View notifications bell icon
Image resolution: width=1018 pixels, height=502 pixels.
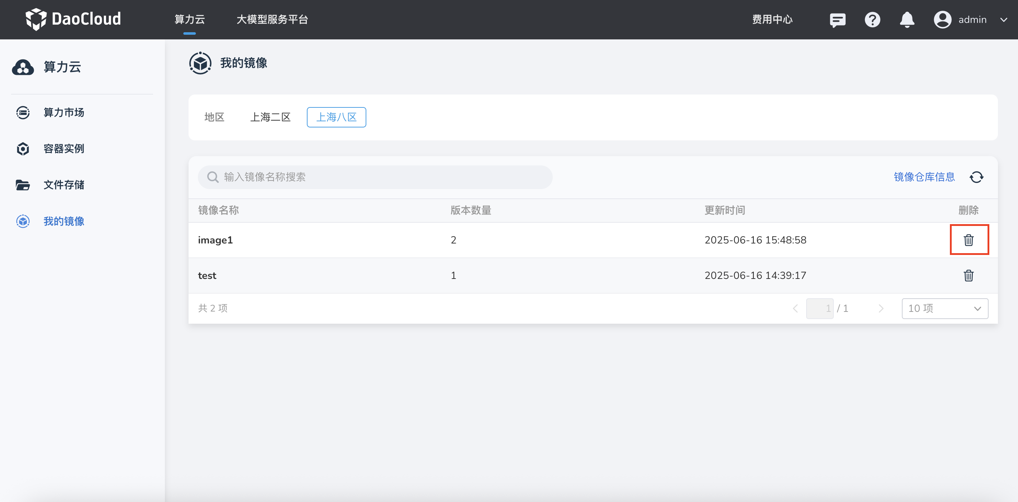coord(907,20)
